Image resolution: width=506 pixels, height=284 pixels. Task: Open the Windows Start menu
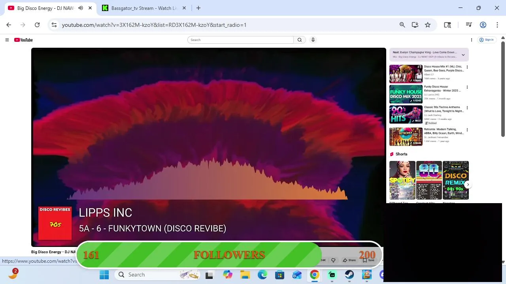pyautogui.click(x=104, y=275)
